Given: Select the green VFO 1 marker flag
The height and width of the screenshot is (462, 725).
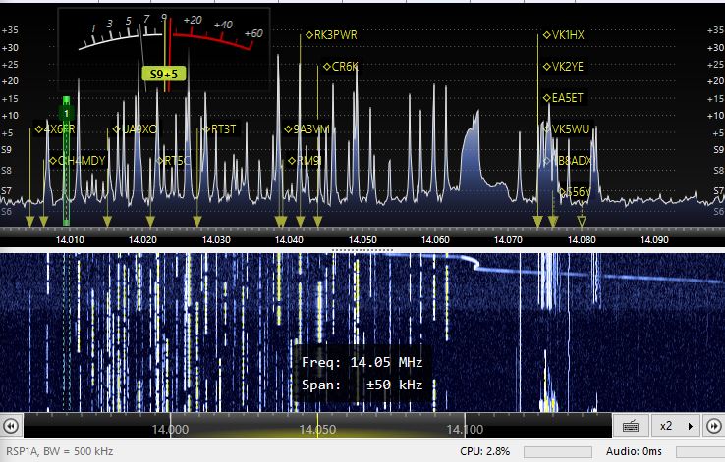Looking at the screenshot, I should 66,114.
